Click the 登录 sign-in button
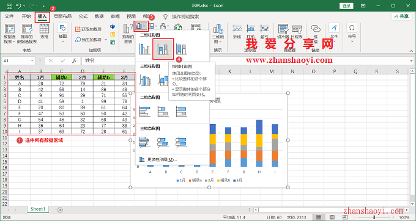The image size is (416, 221). (346, 6)
